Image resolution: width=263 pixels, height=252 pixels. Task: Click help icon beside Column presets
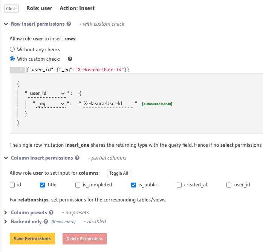(x=51, y=212)
